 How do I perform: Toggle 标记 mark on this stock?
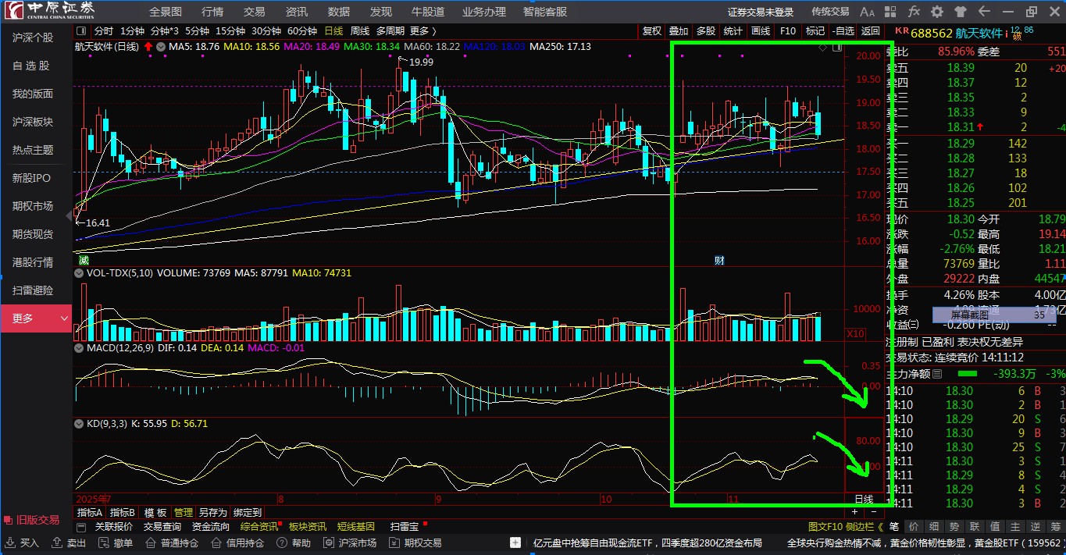pyautogui.click(x=815, y=31)
